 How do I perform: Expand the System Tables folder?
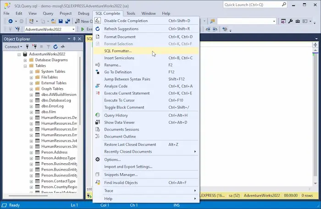[31, 71]
